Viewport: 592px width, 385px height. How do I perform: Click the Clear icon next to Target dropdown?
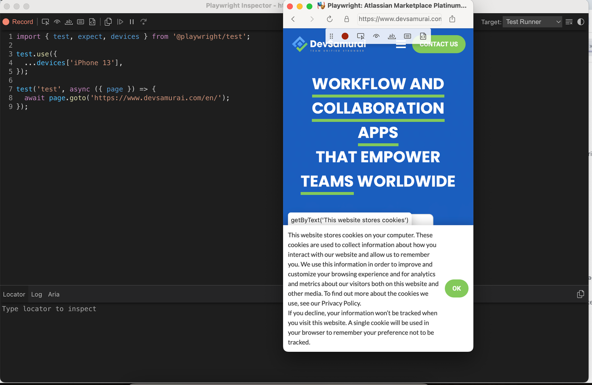569,22
